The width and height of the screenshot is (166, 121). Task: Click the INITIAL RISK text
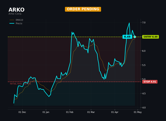pos(21,84)
